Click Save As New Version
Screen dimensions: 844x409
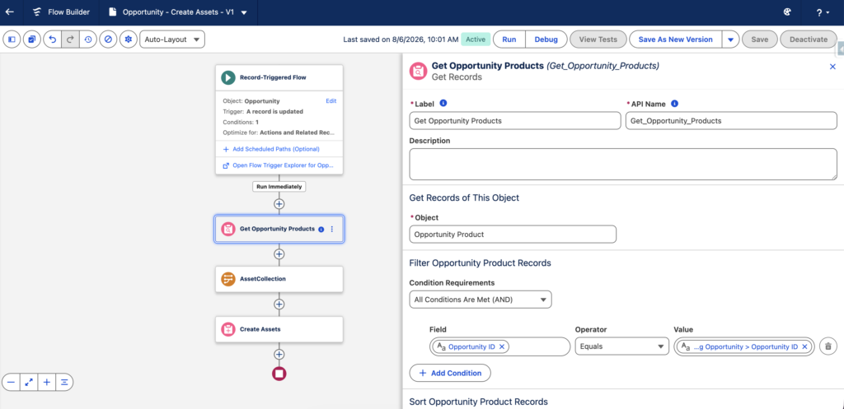point(675,40)
